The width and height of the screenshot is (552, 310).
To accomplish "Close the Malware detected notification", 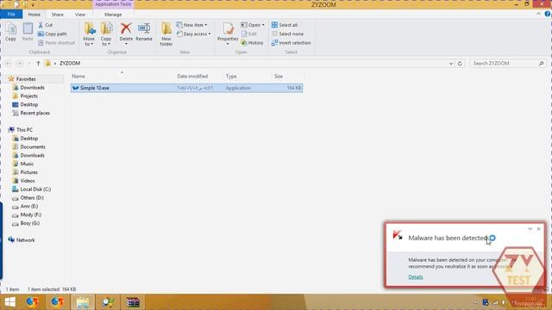I will tap(538, 229).
